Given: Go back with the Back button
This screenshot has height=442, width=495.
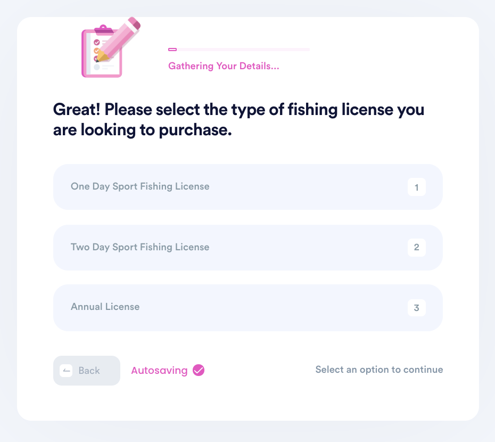Looking at the screenshot, I should click(87, 371).
